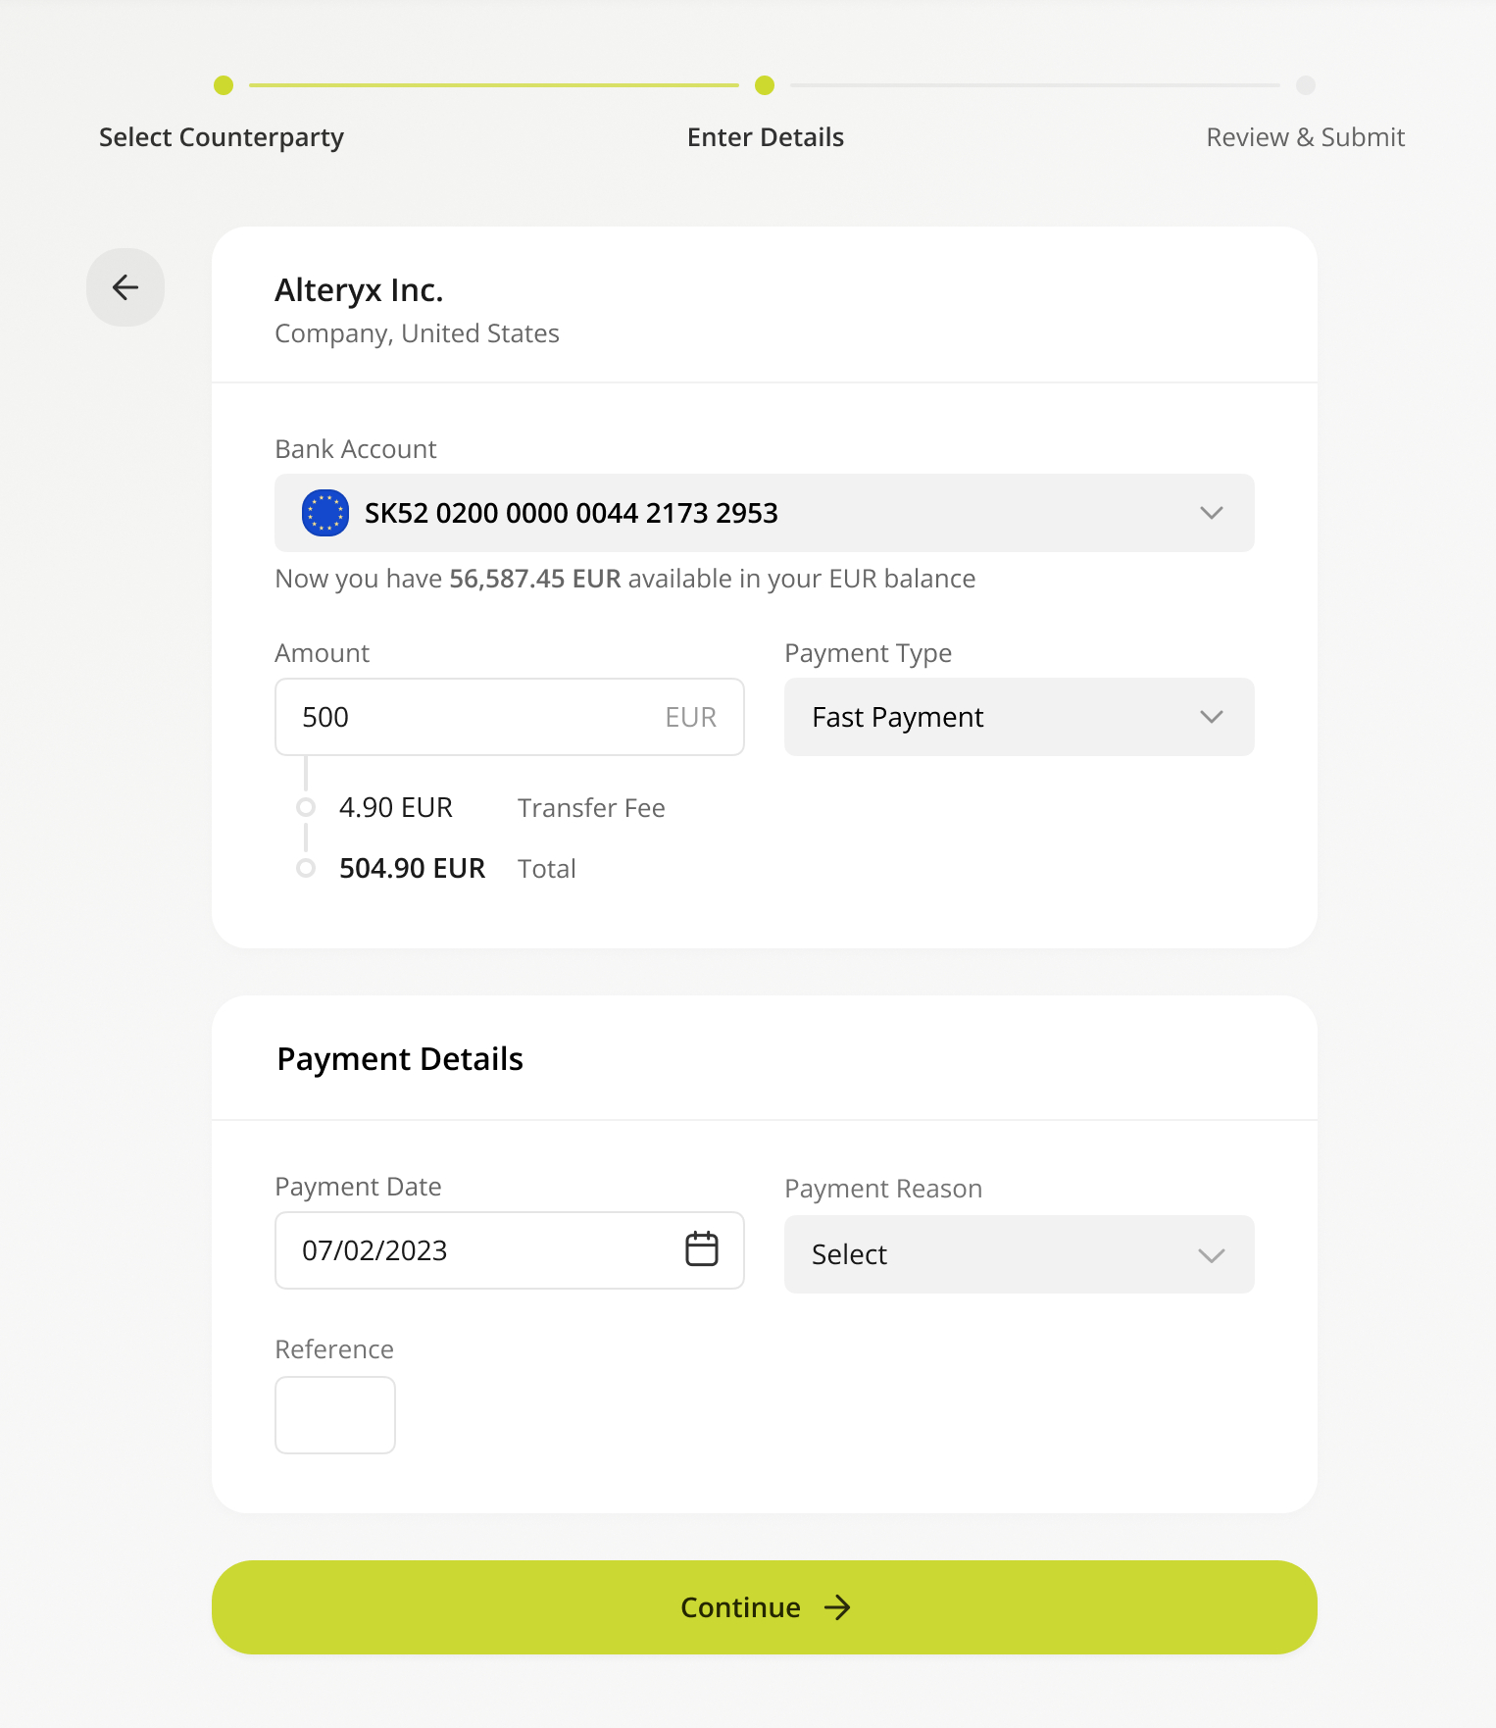This screenshot has height=1728, width=1496.
Task: Click the arrow on Continue button
Action: [837, 1607]
